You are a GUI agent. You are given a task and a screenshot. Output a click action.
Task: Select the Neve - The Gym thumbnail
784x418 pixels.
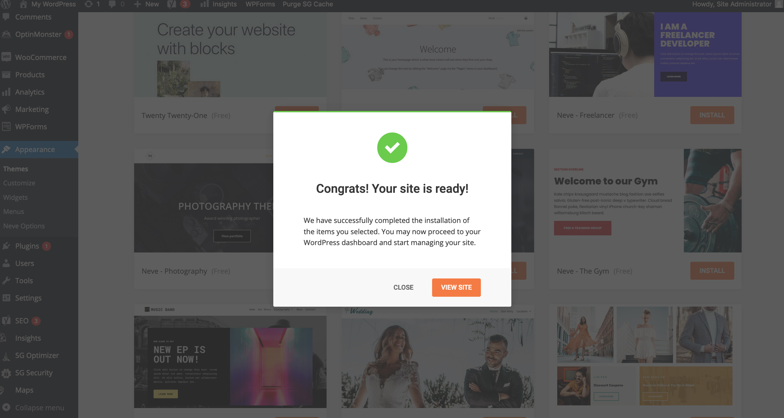click(645, 200)
